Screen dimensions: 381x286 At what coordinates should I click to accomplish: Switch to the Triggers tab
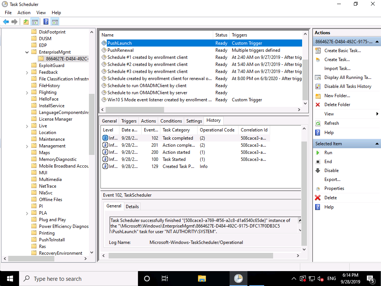click(x=129, y=121)
